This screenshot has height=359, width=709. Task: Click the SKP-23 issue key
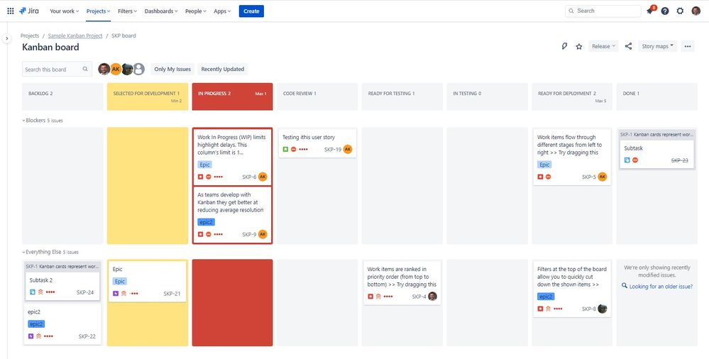(680, 160)
